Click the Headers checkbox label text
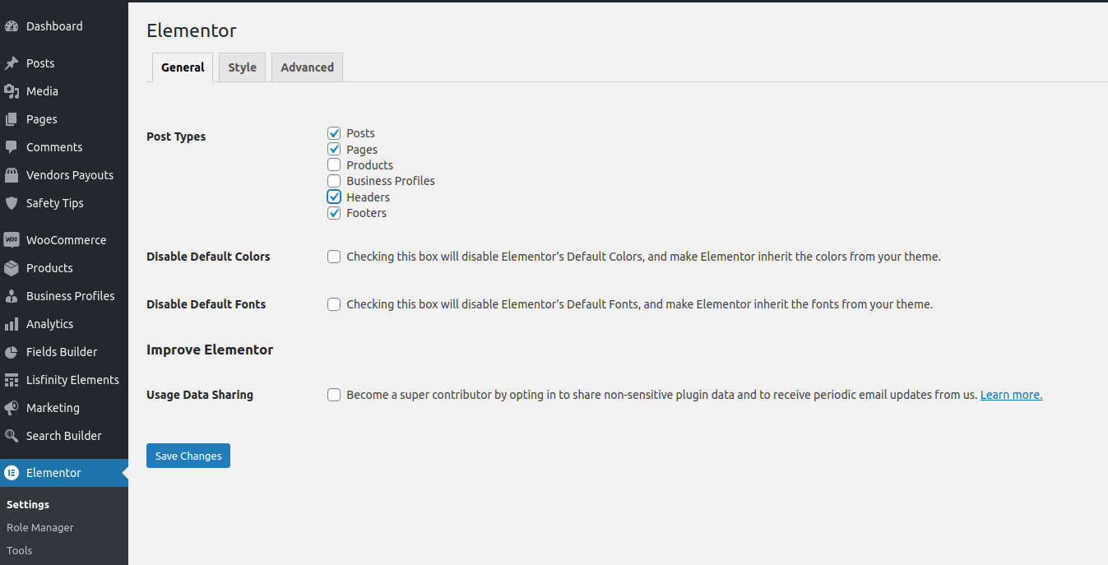This screenshot has height=565, width=1108. point(368,197)
